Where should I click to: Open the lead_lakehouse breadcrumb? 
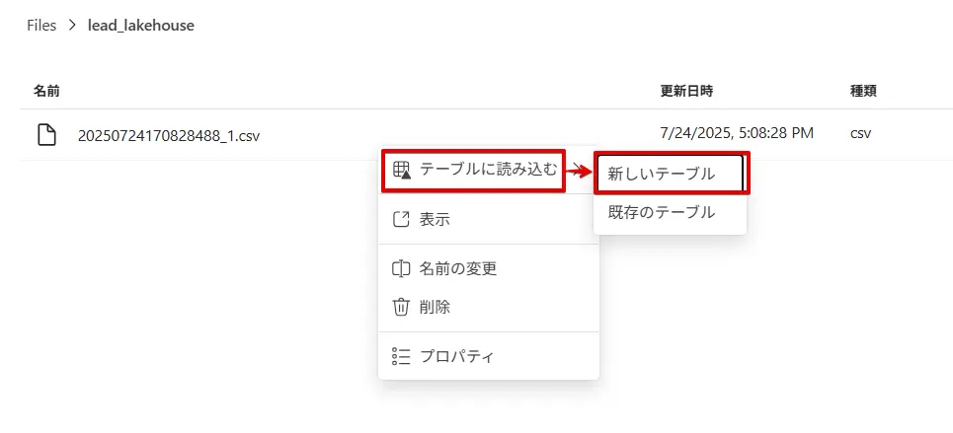[x=140, y=26]
